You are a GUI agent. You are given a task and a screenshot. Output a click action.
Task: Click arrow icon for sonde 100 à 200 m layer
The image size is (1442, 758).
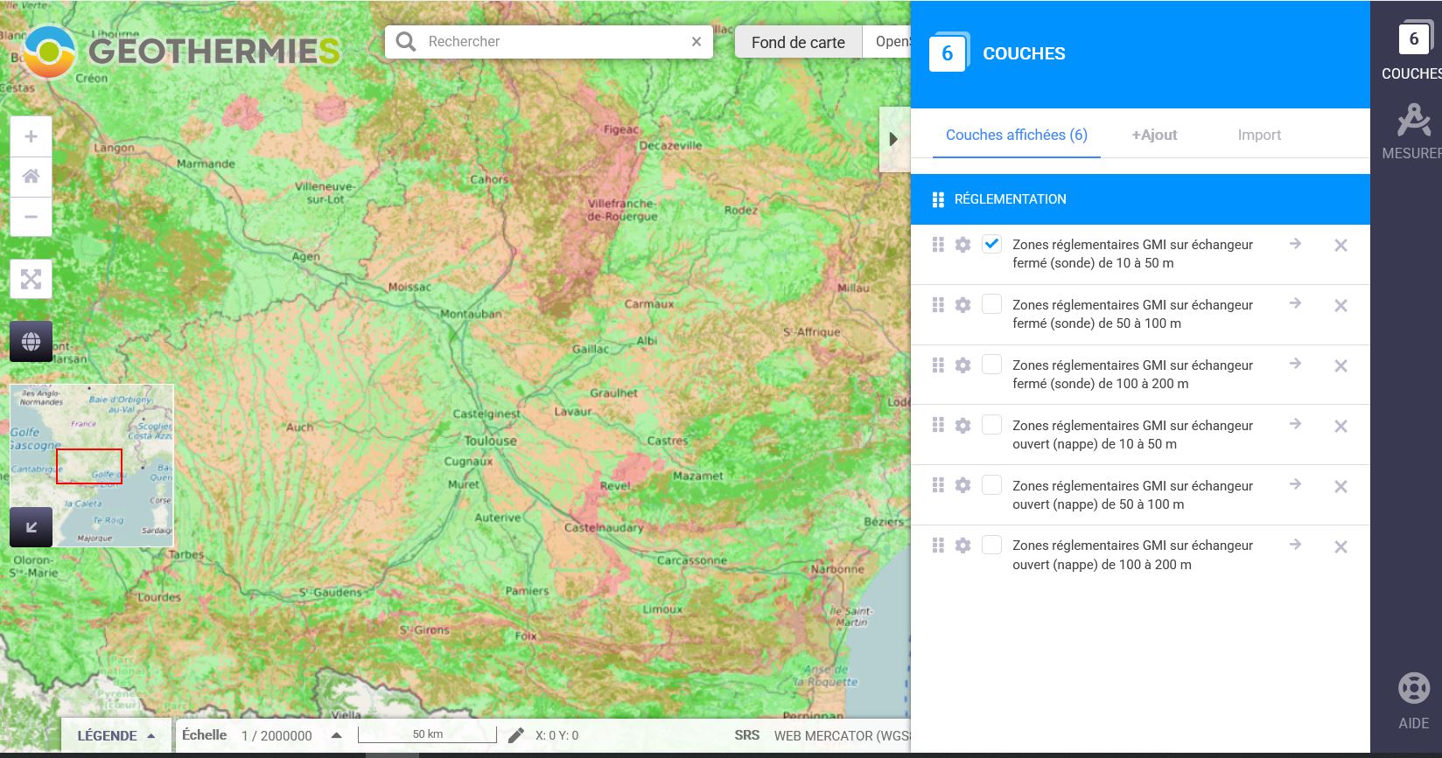pos(1295,364)
